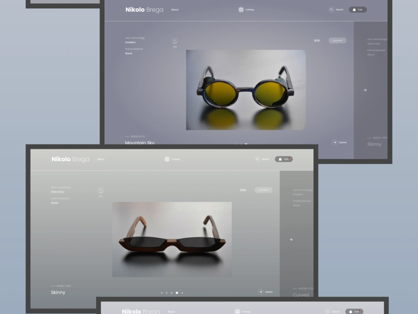Click the next arrow beside Mountain Sky product
Viewport: 418px width, 314px height.
[x=365, y=90]
